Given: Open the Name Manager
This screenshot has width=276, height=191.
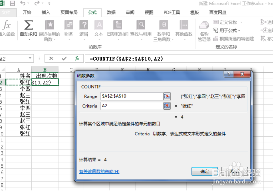Looking at the screenshot, I should tap(204, 31).
